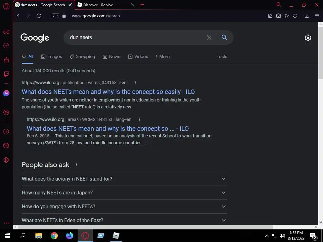The width and height of the screenshot is (323, 242).
Task: Expand 'How do you engage with NEETs?'
Action: (x=124, y=206)
